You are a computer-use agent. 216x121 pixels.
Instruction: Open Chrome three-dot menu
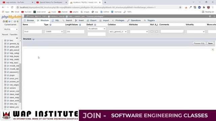point(213,7)
